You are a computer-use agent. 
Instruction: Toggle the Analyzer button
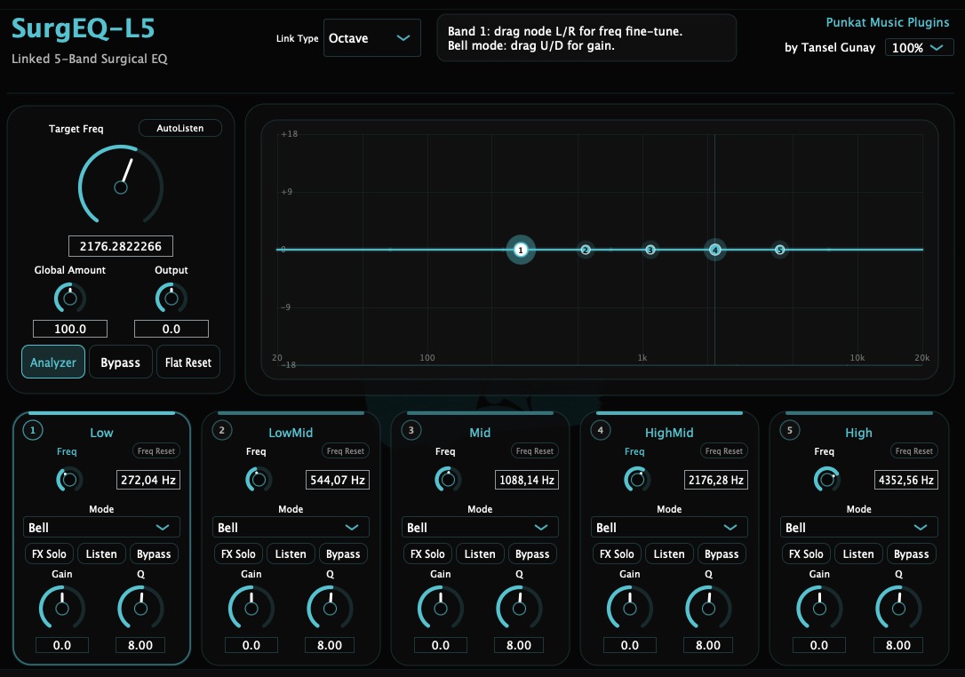pos(53,362)
